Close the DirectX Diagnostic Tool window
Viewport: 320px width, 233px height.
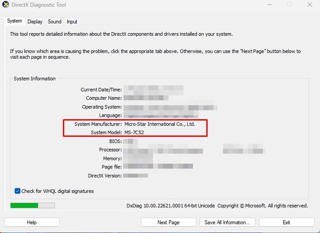point(310,4)
